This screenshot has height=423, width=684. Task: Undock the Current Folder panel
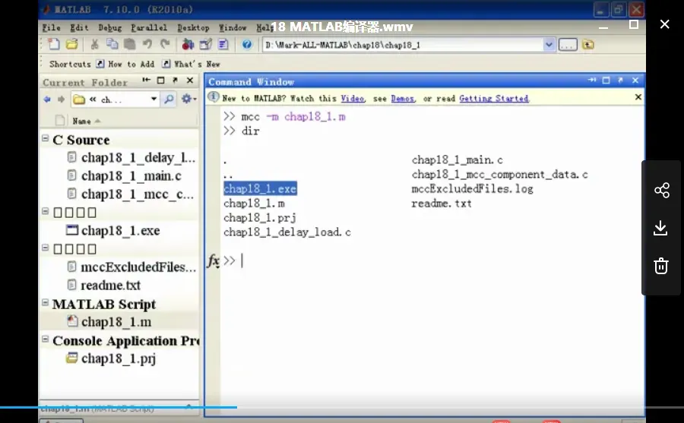click(x=175, y=80)
